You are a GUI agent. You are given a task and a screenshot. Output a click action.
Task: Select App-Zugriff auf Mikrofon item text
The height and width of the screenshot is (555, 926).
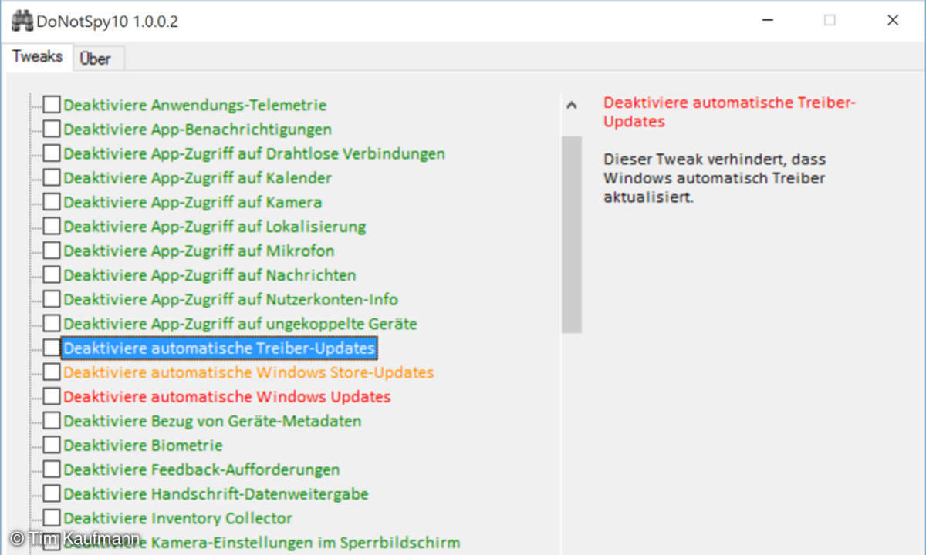199,251
